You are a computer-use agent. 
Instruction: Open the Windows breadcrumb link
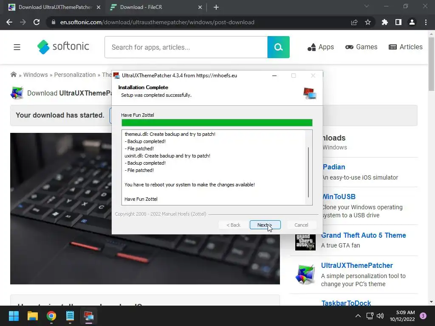(x=36, y=75)
